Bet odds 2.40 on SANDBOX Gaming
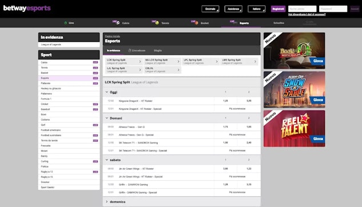Image resolution: width=362 pixels, height=207 pixels. pos(249,142)
